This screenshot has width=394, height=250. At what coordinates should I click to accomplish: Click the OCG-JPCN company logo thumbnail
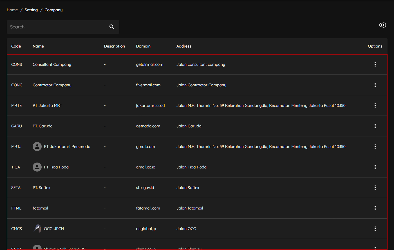click(x=37, y=229)
